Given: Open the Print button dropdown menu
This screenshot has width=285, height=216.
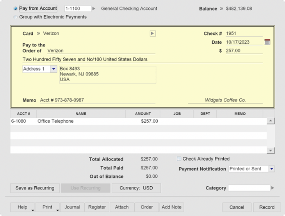Looking at the screenshot, I should [57, 210].
